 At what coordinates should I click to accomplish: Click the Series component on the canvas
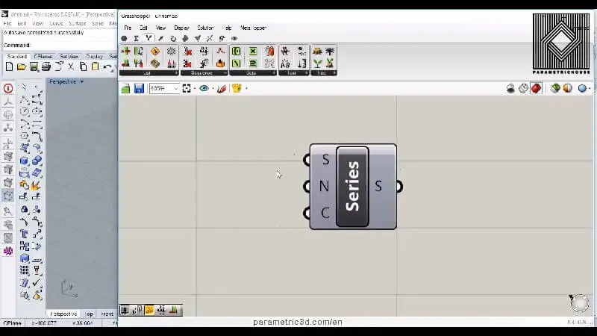coord(352,187)
